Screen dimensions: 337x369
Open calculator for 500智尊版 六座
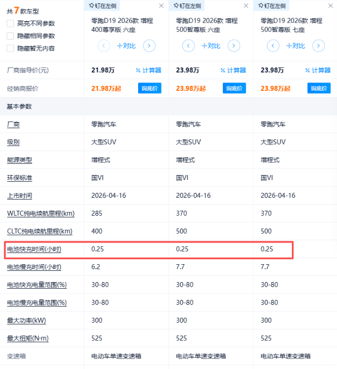tap(233, 70)
